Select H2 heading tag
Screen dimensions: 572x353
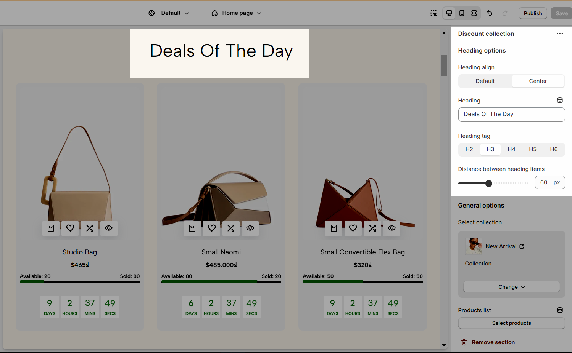(469, 149)
